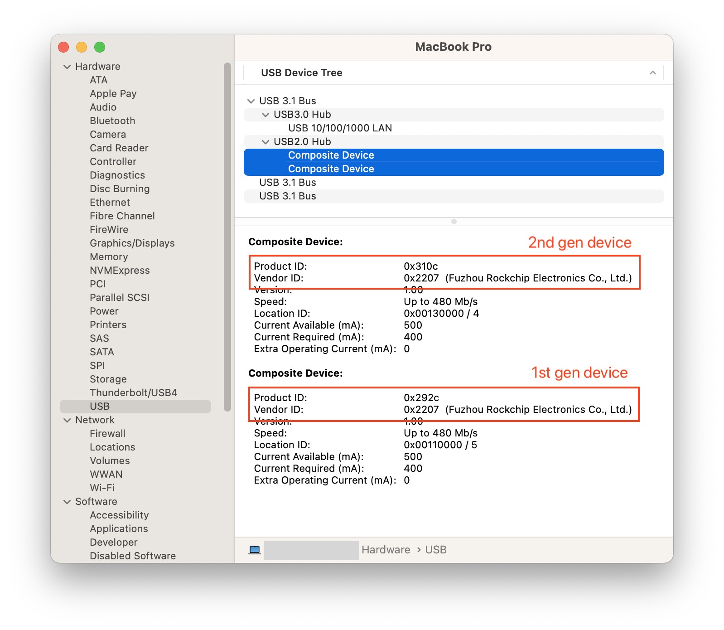Show Memory information
Image resolution: width=724 pixels, height=630 pixels.
click(109, 257)
